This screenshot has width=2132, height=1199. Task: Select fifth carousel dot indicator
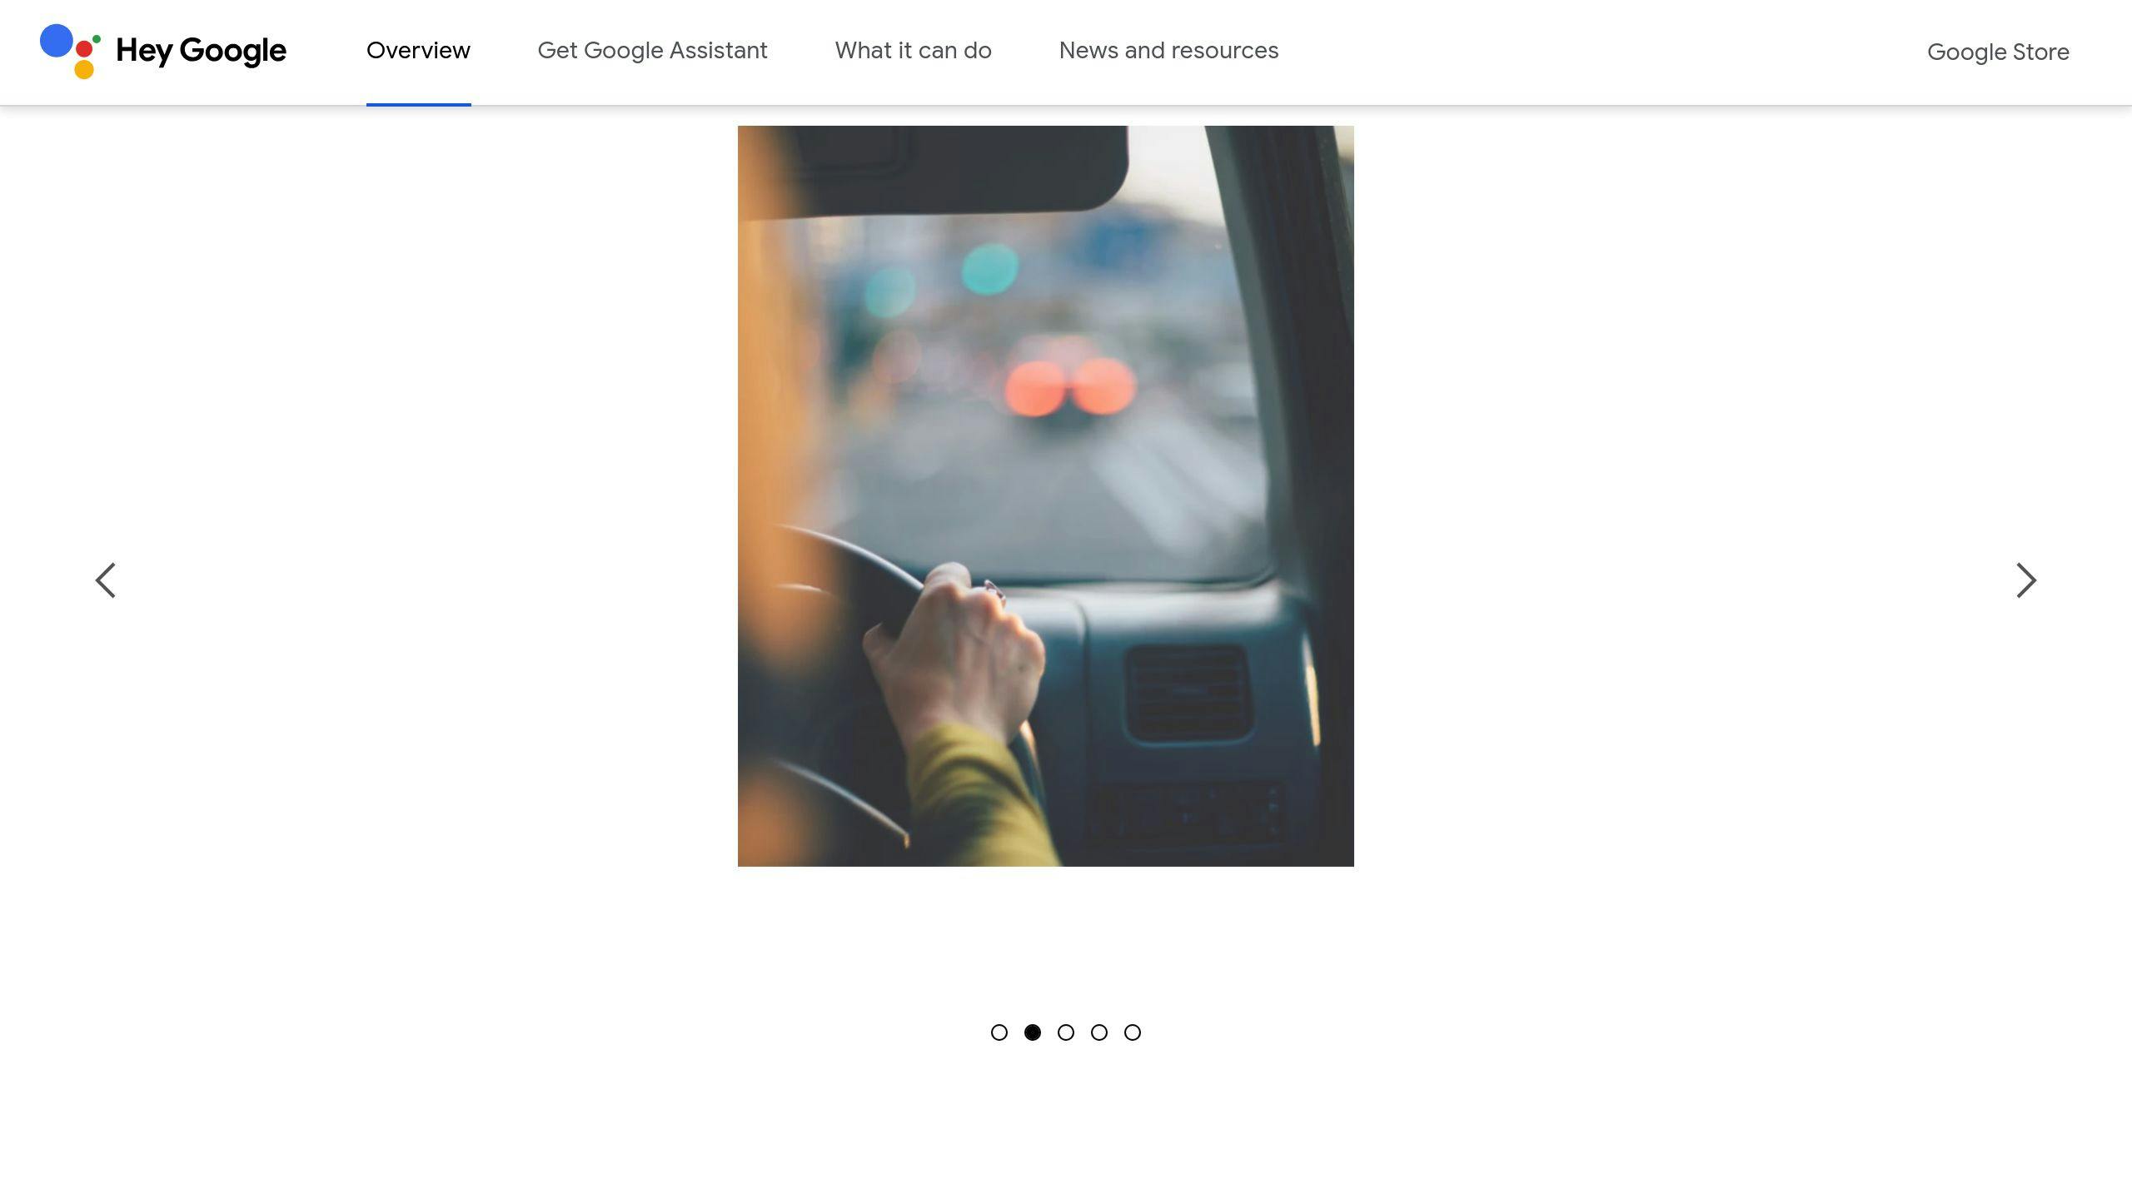coord(1132,1032)
